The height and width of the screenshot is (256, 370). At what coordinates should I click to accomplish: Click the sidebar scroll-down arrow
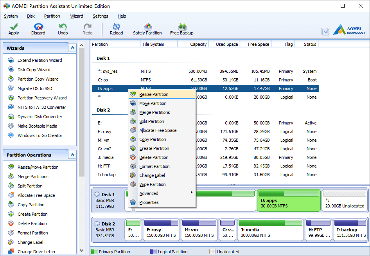coord(81,251)
